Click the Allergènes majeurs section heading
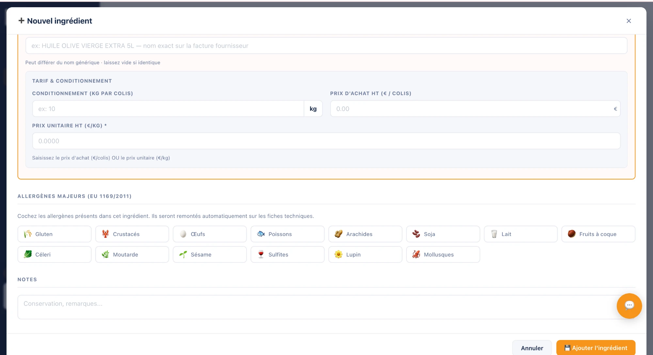 pyautogui.click(x=74, y=196)
